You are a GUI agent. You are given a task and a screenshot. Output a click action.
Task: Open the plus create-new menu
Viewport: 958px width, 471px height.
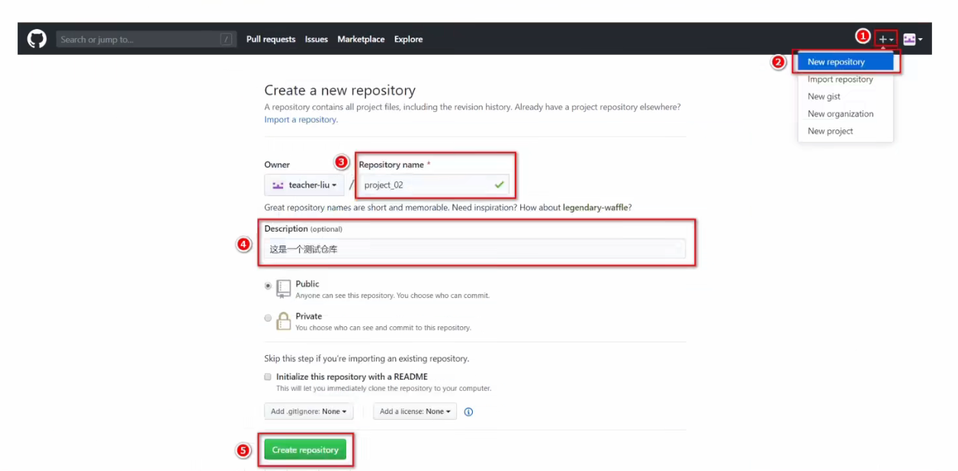(886, 39)
